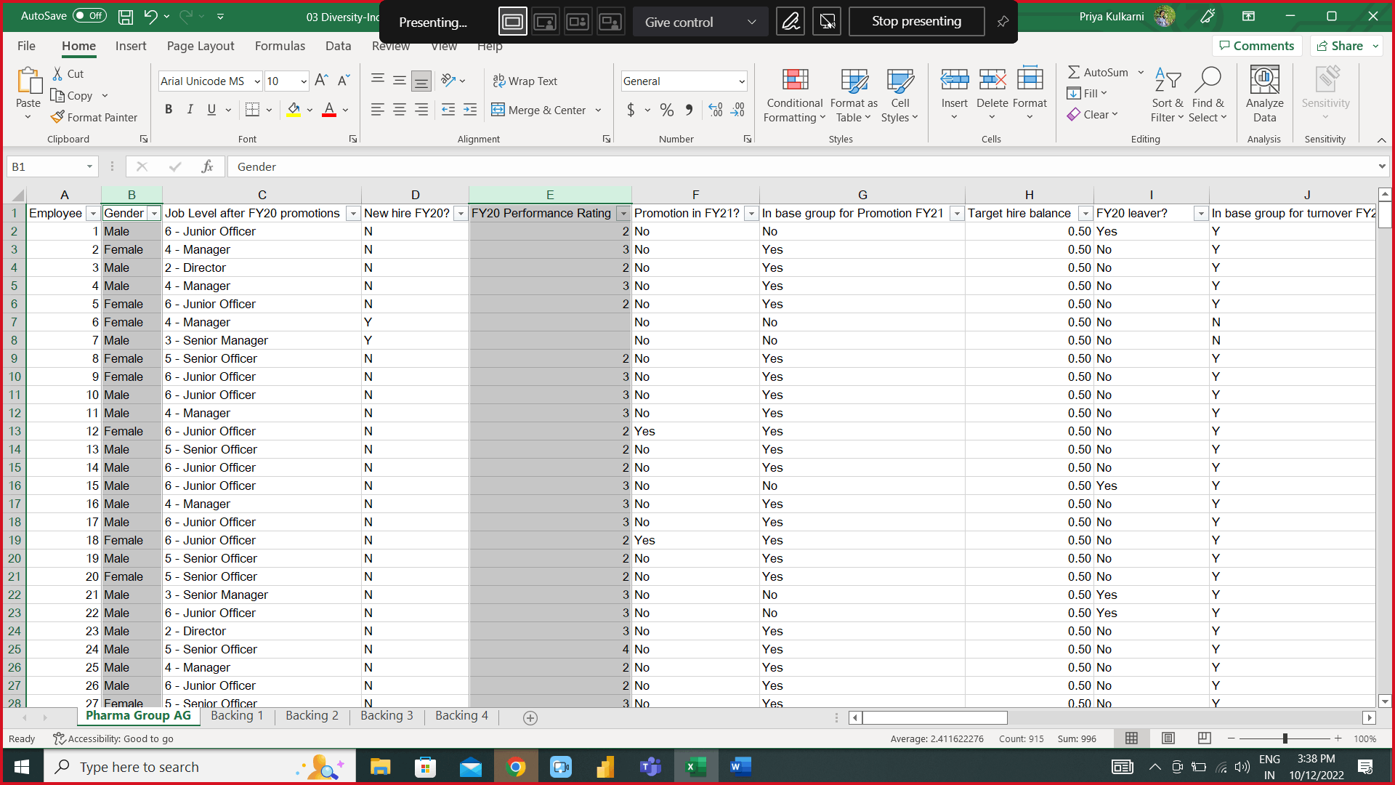This screenshot has height=785, width=1395.
Task: Open Conditional Formatting icon
Action: pyautogui.click(x=794, y=95)
